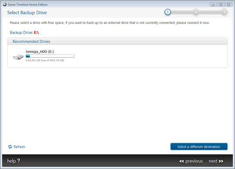Viewport: 235px width, 169px height.
Task: Open the help link text
Action: 12,161
